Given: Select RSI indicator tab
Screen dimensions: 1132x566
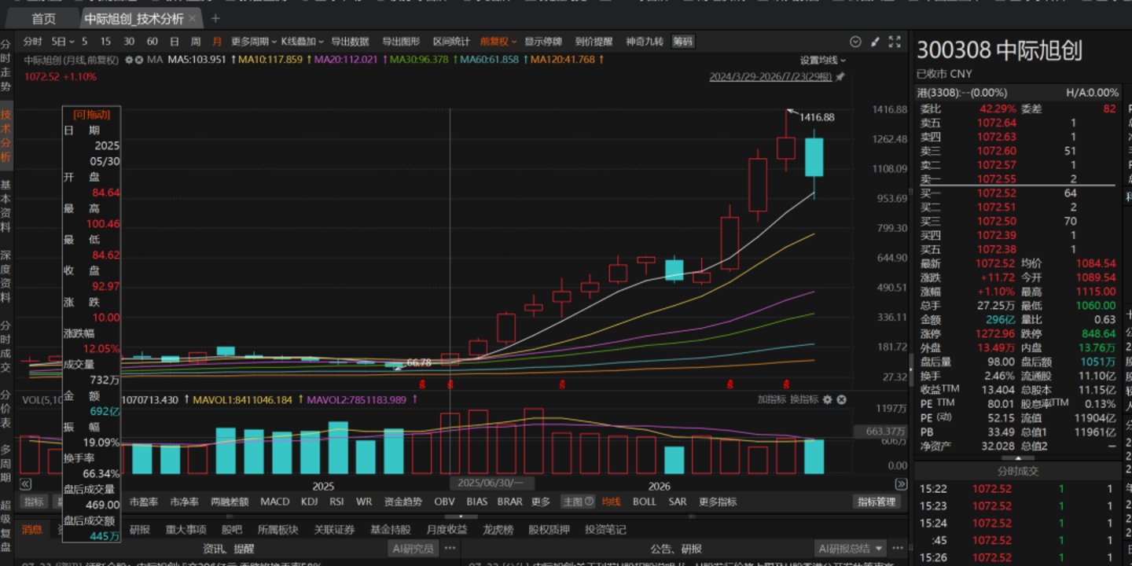Looking at the screenshot, I should click(x=336, y=502).
